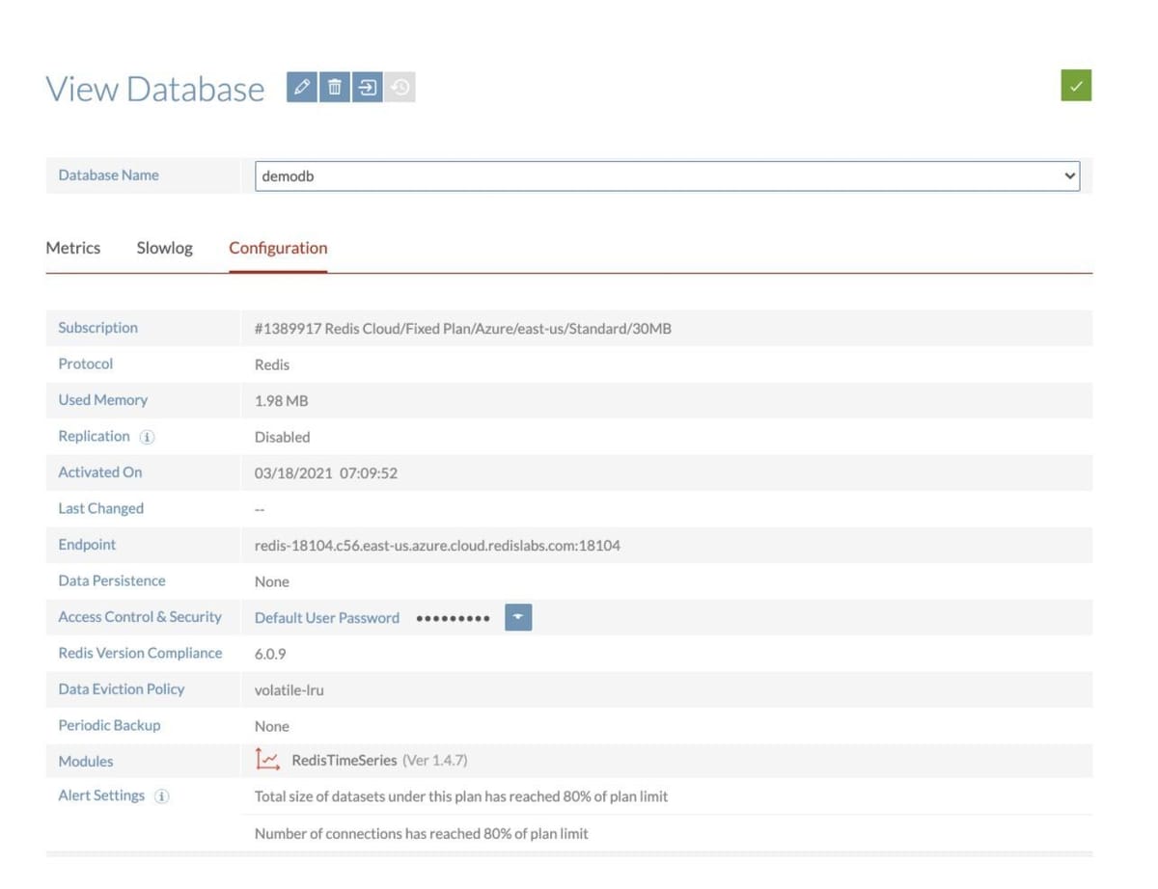Click the grayed-out restore history icon
This screenshot has width=1158, height=889.
click(x=400, y=86)
